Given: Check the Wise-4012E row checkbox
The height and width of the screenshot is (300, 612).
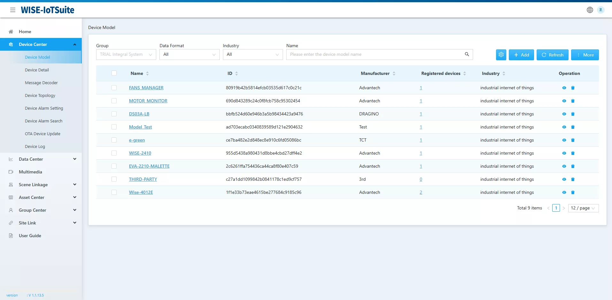Looking at the screenshot, I should (x=114, y=192).
